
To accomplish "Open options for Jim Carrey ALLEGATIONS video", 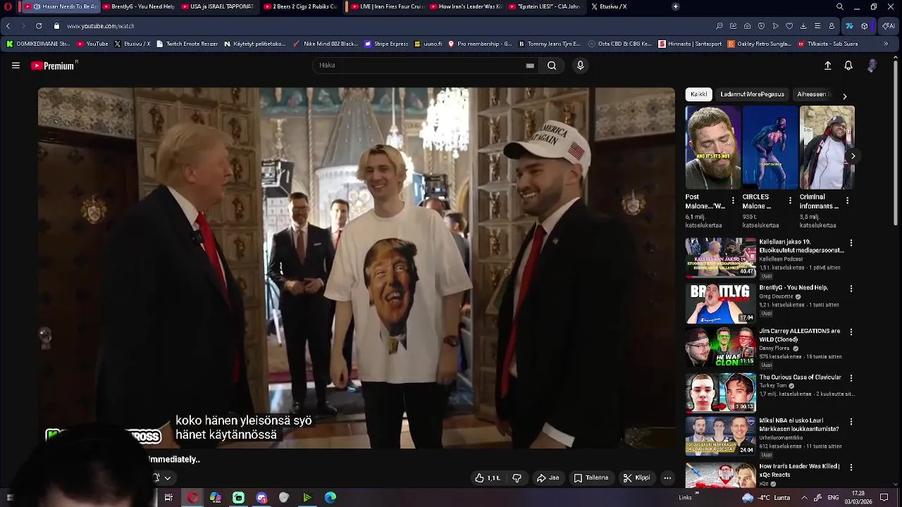I will click(851, 332).
